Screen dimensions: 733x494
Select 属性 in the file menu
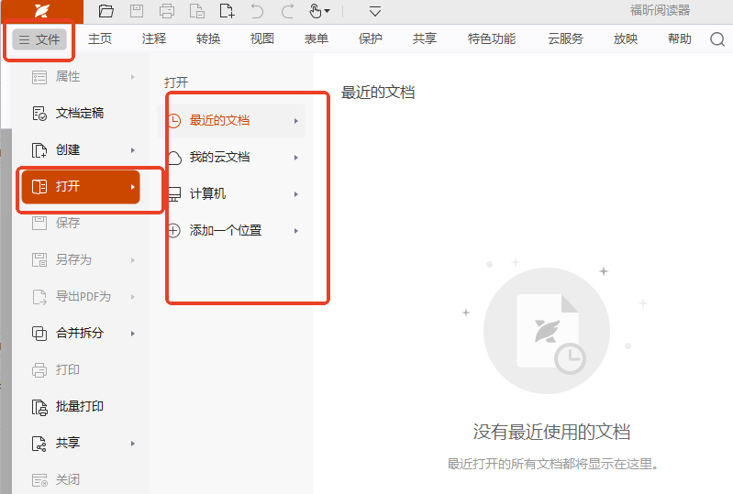81,77
